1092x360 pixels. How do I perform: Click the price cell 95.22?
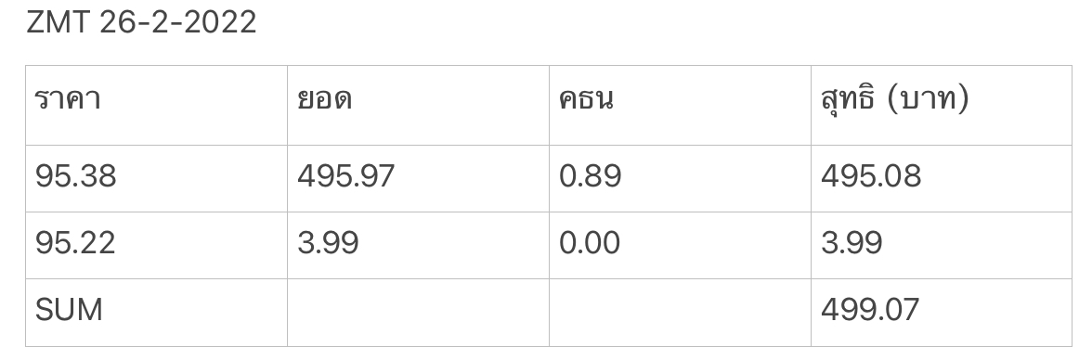click(x=157, y=246)
